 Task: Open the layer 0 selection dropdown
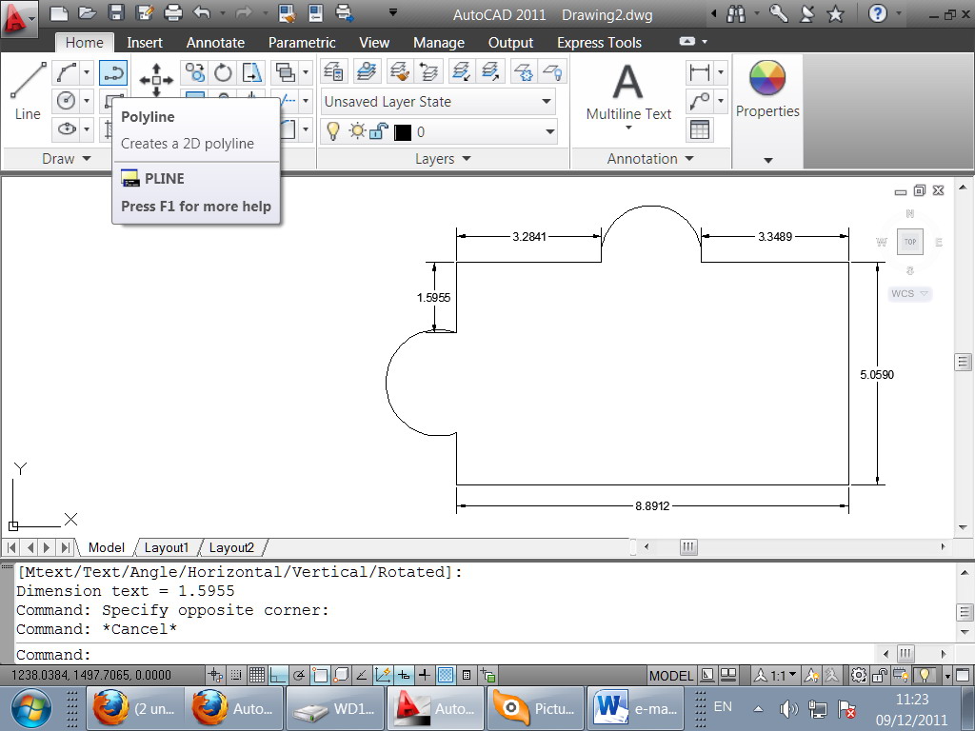[x=547, y=132]
